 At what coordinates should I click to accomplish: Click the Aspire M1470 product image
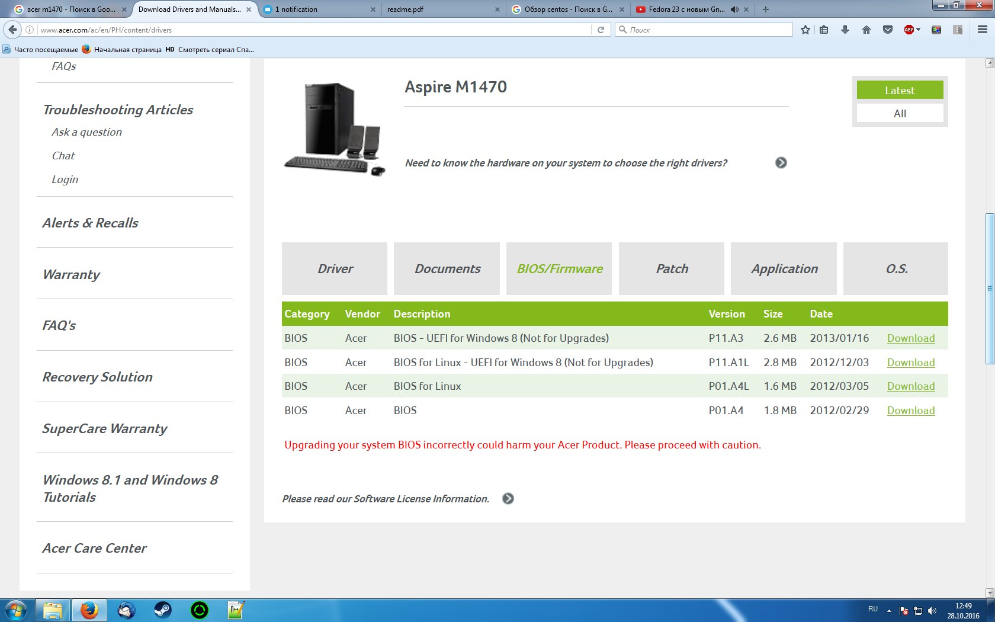(x=335, y=130)
